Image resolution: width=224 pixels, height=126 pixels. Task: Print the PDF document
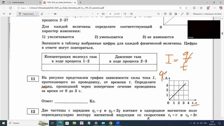[165, 14]
